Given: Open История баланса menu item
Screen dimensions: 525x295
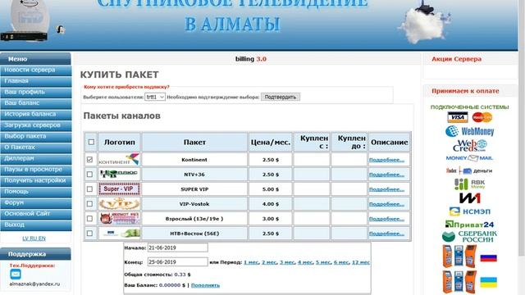Looking at the screenshot, I should [35, 114].
